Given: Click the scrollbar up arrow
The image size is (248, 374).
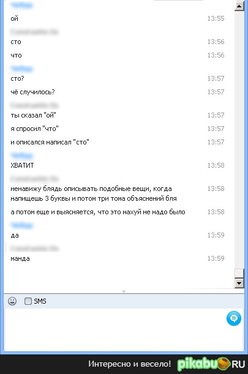Looking at the screenshot, I should (239, 6).
